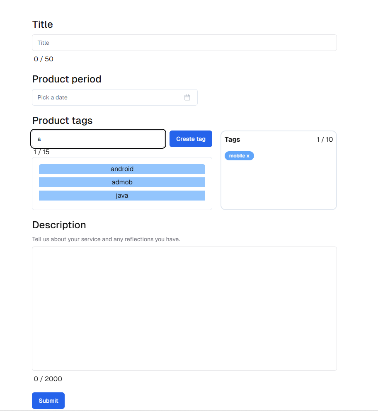The height and width of the screenshot is (411, 378).
Task: Pick the java tag suggestion
Action: [122, 196]
